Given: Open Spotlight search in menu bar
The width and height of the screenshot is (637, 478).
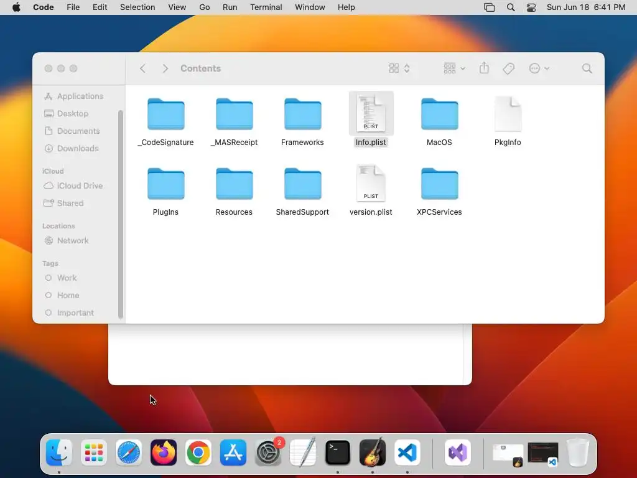Looking at the screenshot, I should tap(511, 7).
